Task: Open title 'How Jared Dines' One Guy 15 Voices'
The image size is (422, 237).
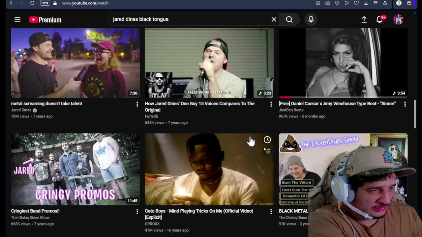Action: 199,107
